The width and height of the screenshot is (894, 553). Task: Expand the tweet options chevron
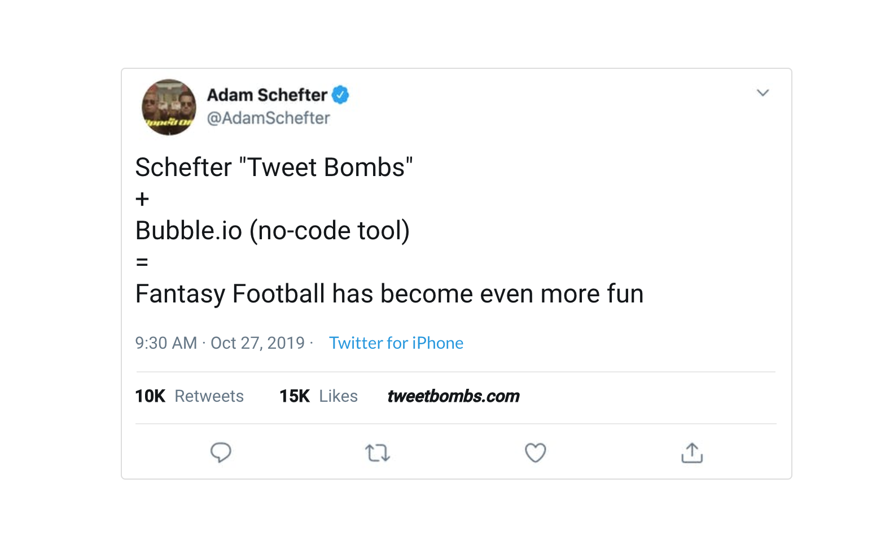[762, 93]
